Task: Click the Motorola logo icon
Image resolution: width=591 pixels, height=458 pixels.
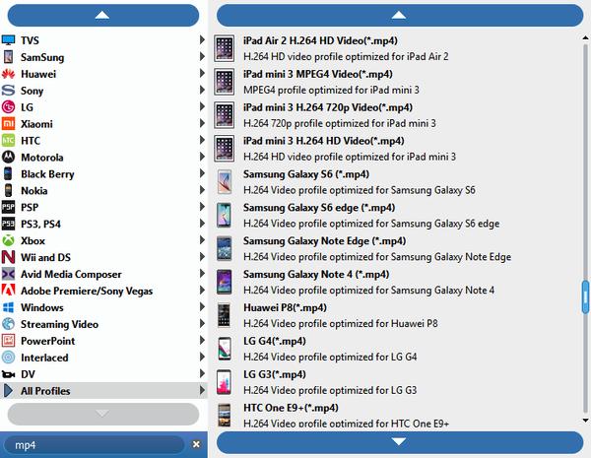Action: click(x=8, y=157)
